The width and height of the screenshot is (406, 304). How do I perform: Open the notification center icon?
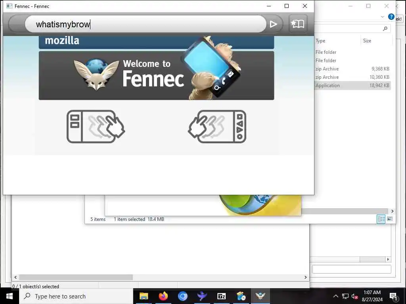393,296
